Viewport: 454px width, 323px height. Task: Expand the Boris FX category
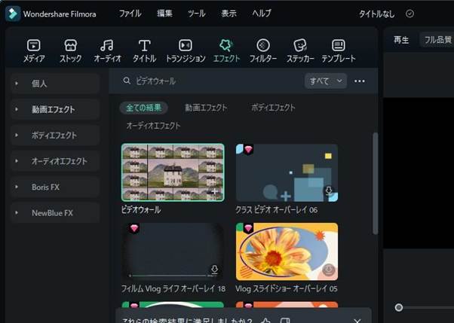point(17,187)
